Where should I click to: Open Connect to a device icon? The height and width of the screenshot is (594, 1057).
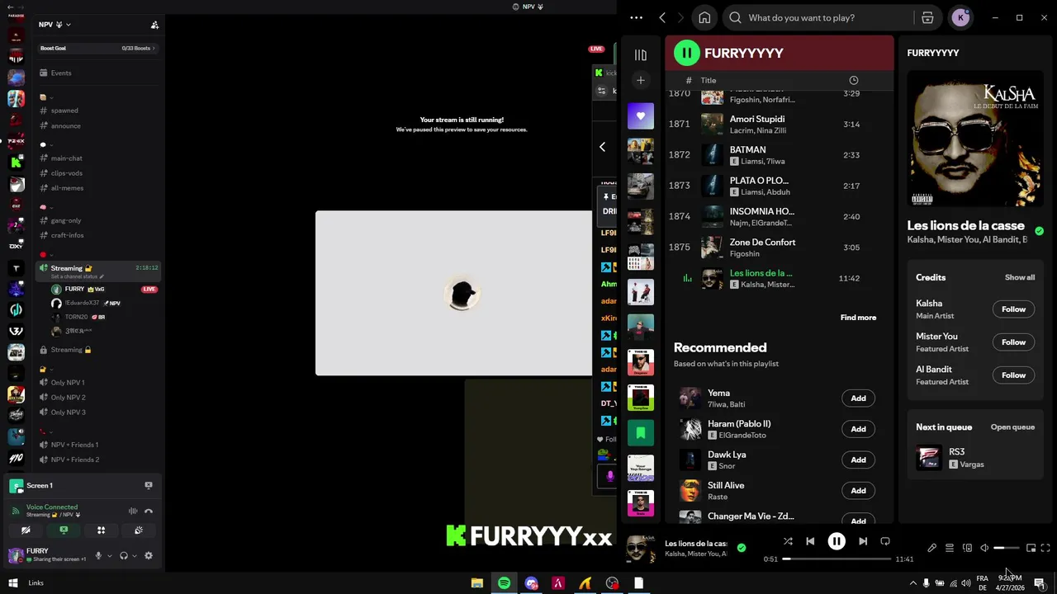point(967,548)
